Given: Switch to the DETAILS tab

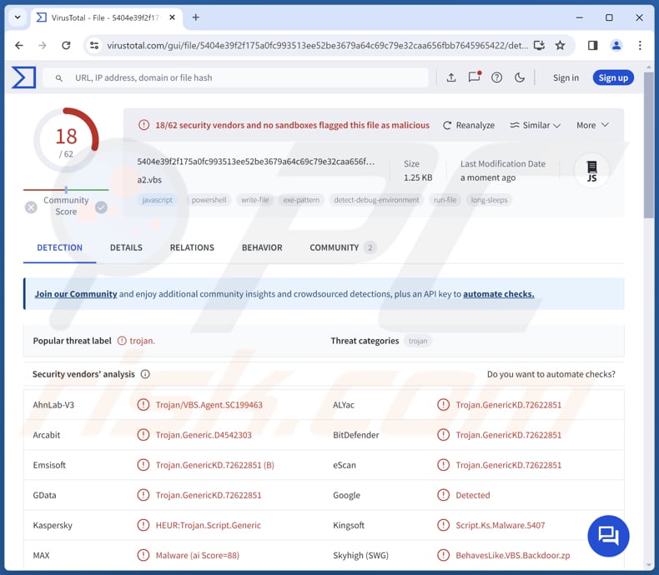Looking at the screenshot, I should [126, 247].
